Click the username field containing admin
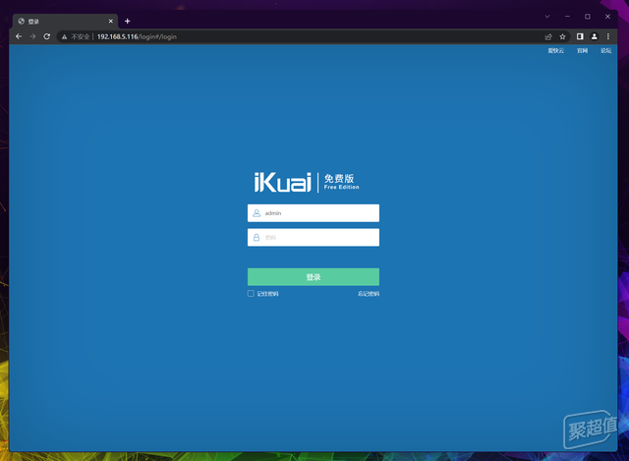Viewport: 629px width, 461px height. pyautogui.click(x=314, y=213)
